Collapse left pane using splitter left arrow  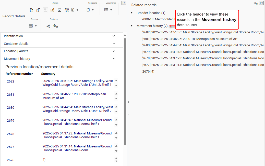[x=128, y=102]
